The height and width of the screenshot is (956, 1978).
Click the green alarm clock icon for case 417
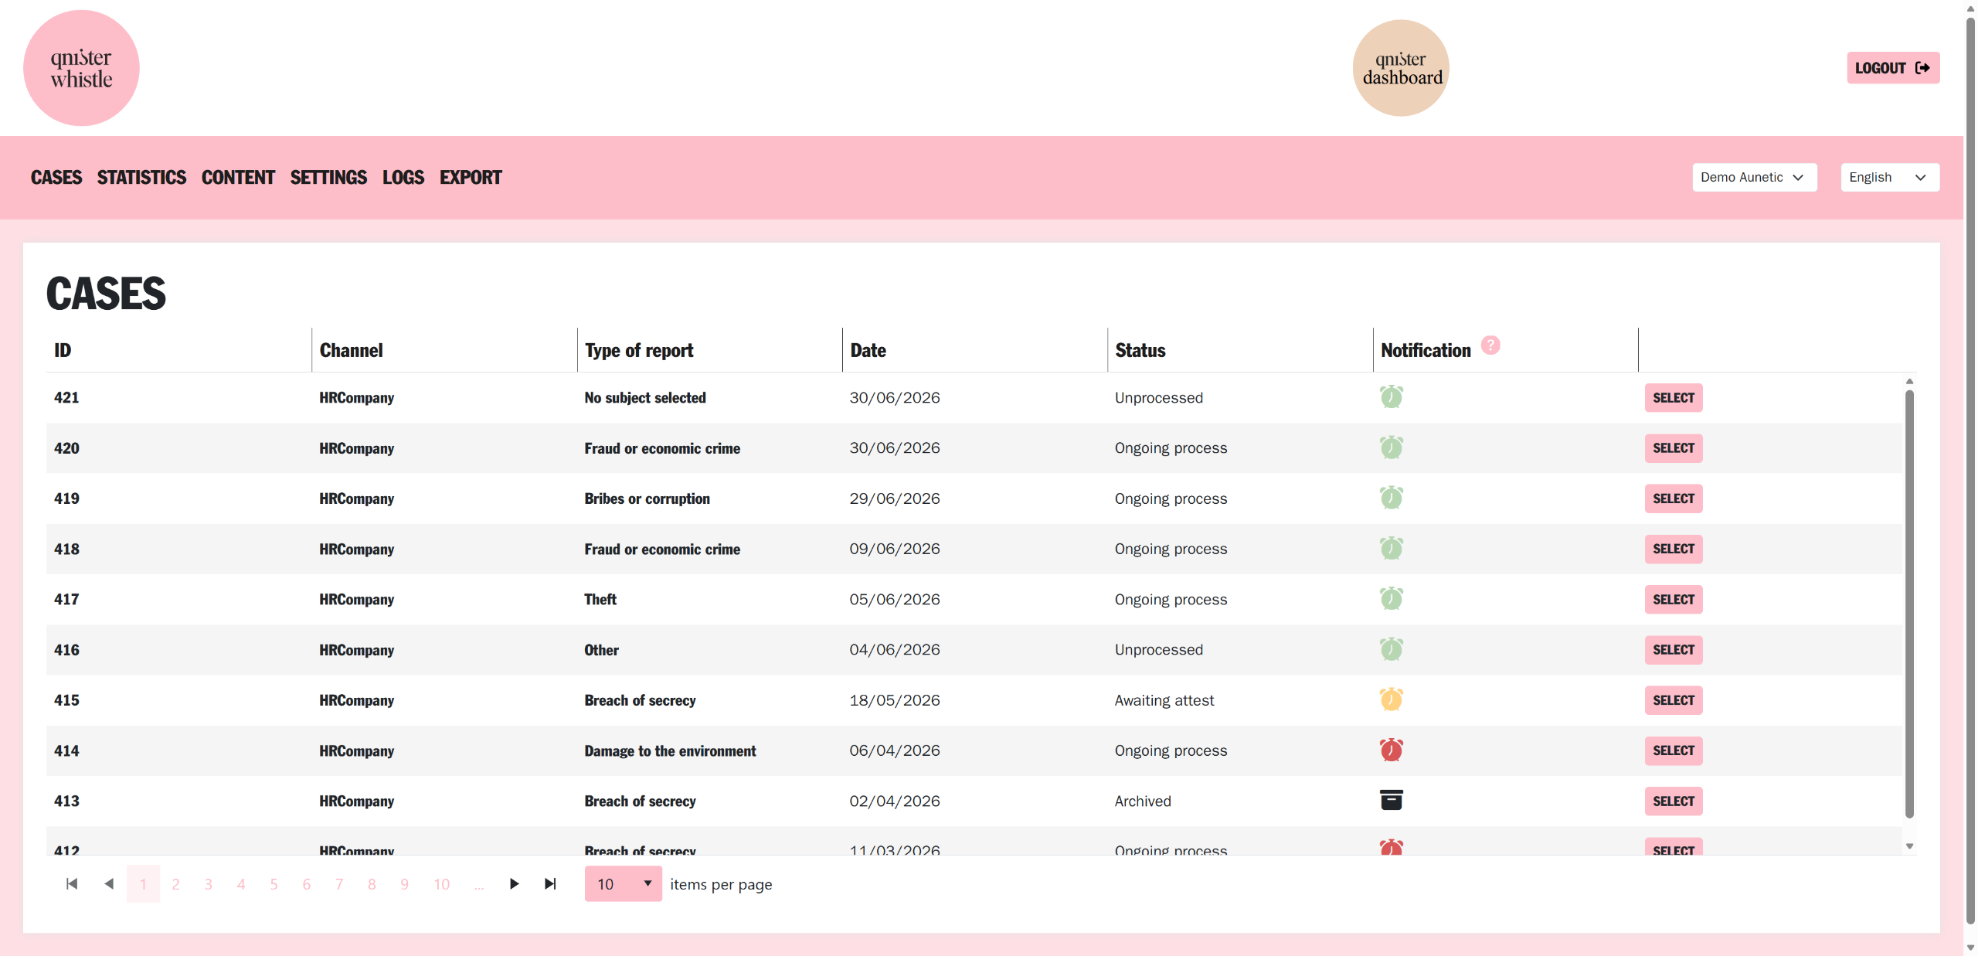click(1391, 599)
